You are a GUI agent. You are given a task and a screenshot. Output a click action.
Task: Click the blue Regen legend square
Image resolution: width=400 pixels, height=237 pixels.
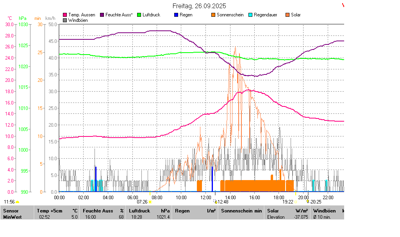pyautogui.click(x=176, y=15)
